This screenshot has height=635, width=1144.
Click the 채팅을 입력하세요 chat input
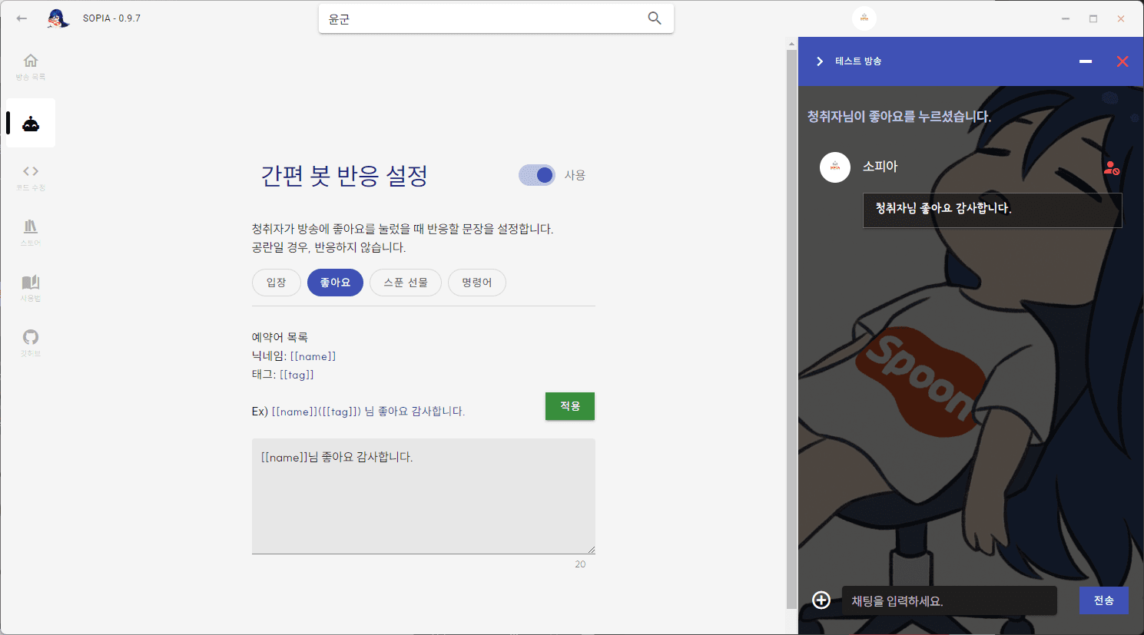[x=950, y=600]
